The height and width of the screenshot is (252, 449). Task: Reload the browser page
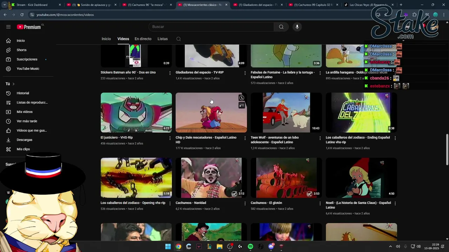coord(22,15)
